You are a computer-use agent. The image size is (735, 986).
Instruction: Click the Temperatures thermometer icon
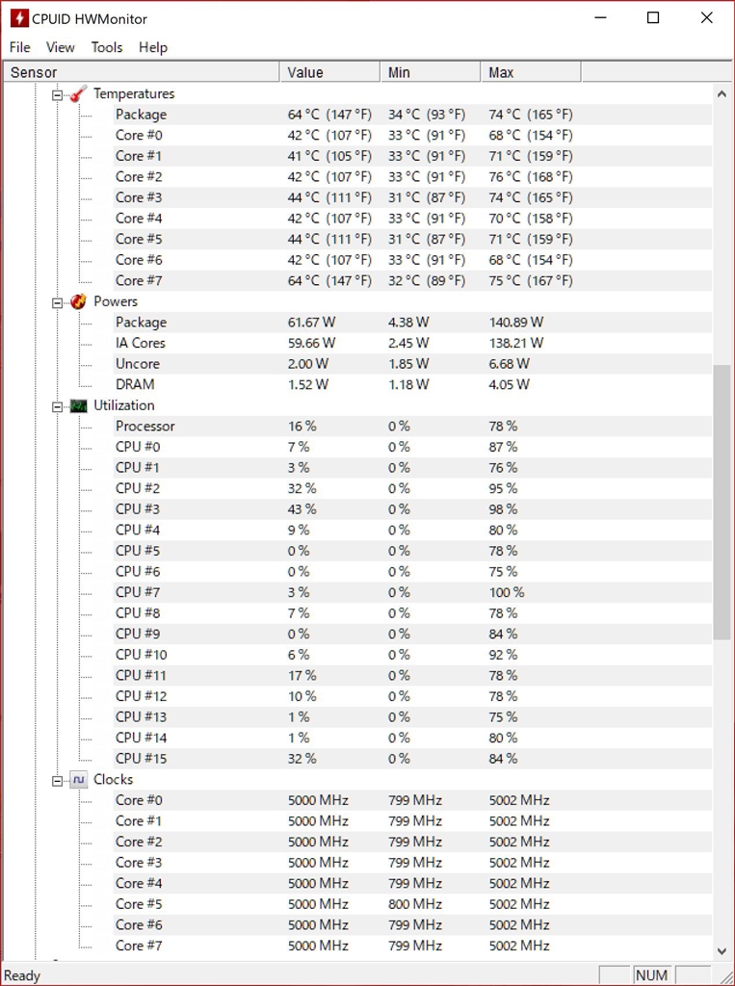pos(78,93)
